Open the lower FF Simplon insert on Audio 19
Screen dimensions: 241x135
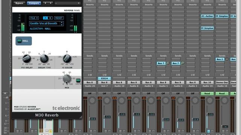point(207,28)
